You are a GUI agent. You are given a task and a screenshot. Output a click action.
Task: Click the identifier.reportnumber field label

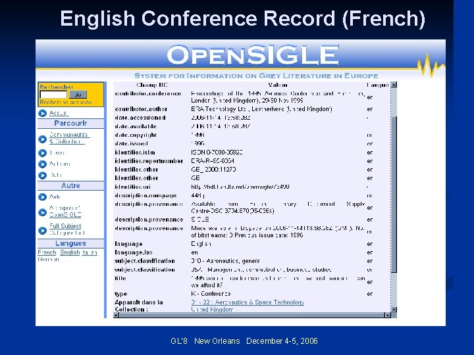click(x=149, y=161)
